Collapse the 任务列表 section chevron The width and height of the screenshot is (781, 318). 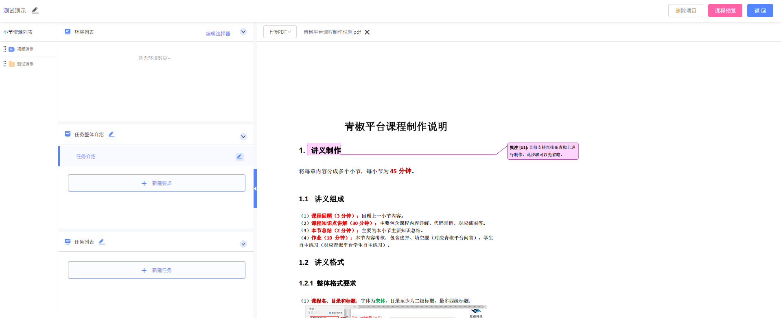[x=243, y=244]
